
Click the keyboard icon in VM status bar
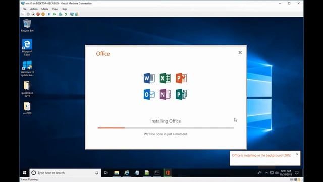point(292,180)
